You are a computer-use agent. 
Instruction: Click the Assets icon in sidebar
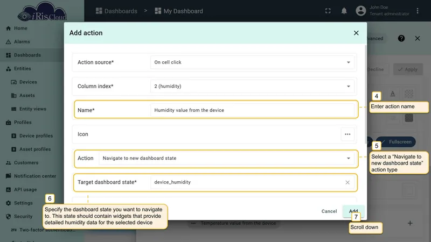tap(14, 96)
